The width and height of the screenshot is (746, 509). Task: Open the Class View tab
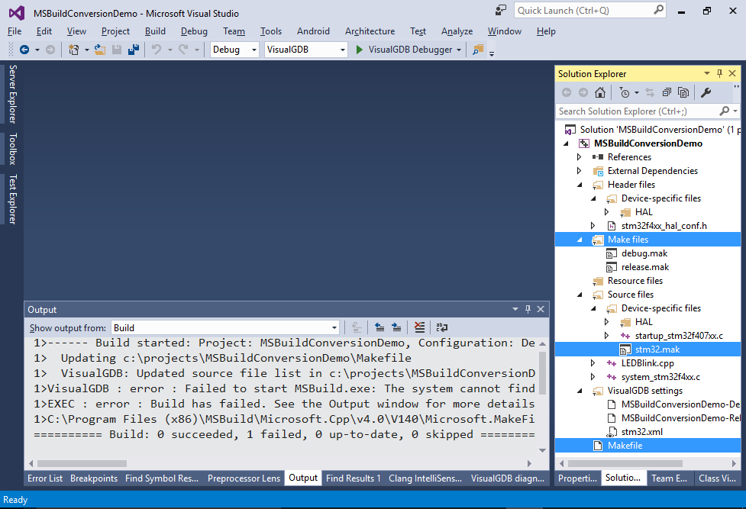pos(717,478)
